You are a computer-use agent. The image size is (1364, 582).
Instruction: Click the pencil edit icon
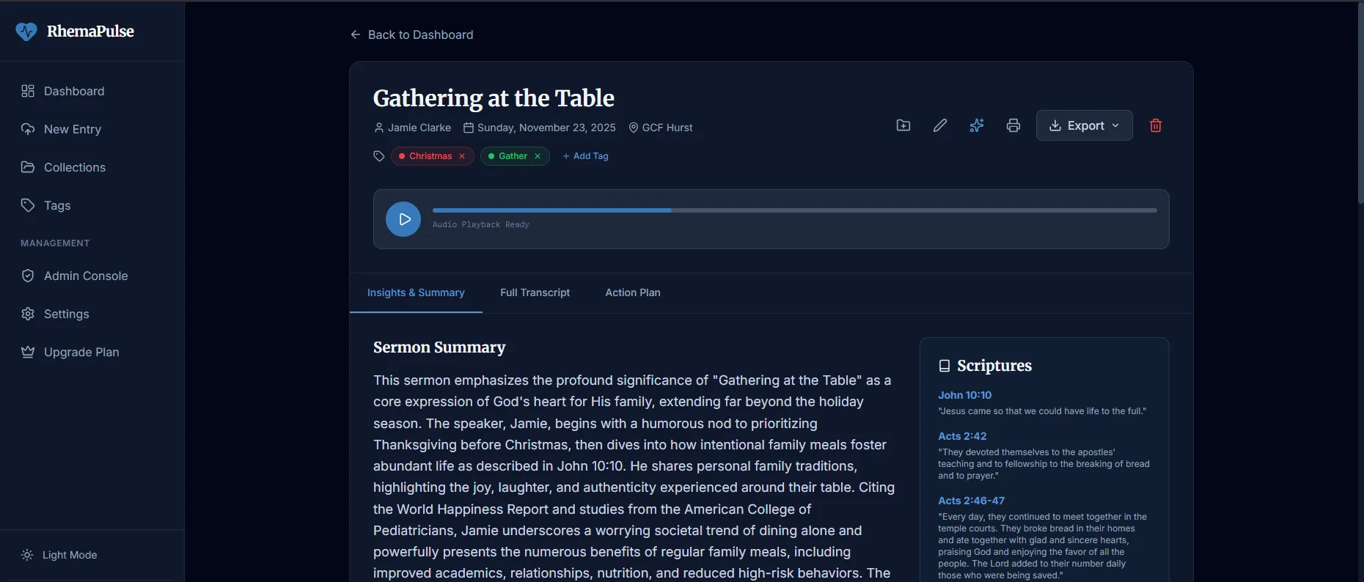939,125
